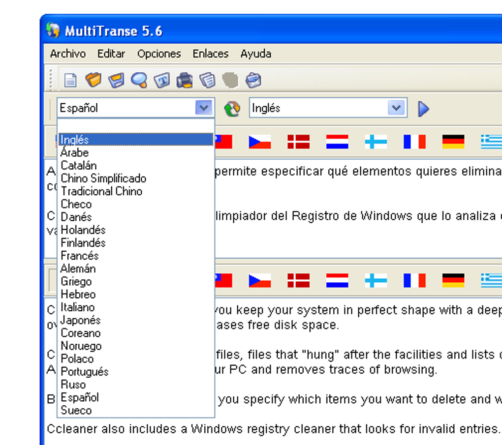This screenshot has height=445, width=502.
Task: Click the French flag in the translation flag row
Action: click(414, 281)
